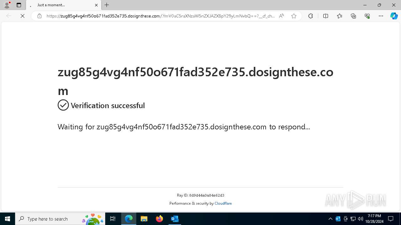Switch to Microsoft Edge taskbar icon
Viewport: 401px width, 225px height.
tap(129, 219)
